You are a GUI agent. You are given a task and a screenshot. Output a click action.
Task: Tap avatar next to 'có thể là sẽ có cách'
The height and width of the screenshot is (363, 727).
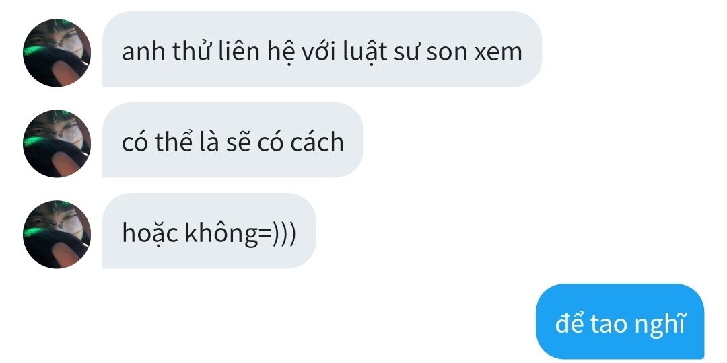(57, 144)
